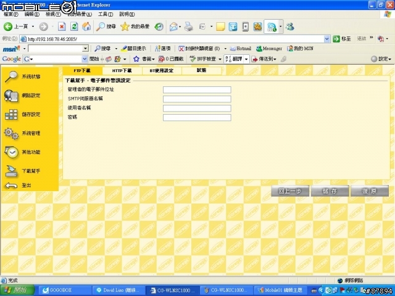
Task: Click Hotmail link on MSN toolbar
Action: [x=241, y=48]
